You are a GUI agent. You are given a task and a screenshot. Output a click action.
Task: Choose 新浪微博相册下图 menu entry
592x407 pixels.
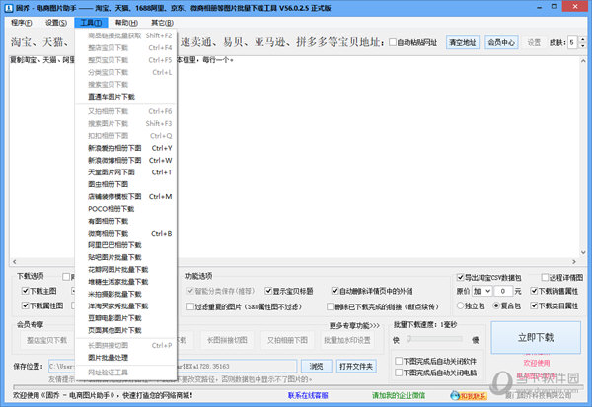point(125,160)
